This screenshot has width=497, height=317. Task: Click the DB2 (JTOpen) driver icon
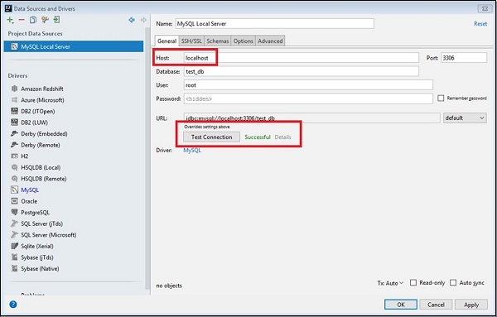tap(15, 111)
